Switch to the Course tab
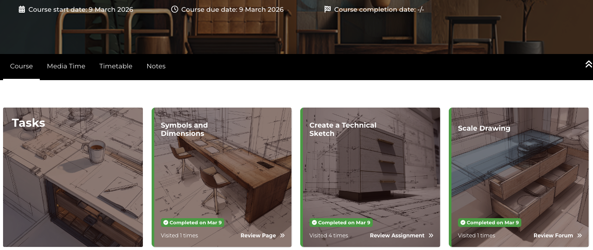Image resolution: width=593 pixels, height=250 pixels. click(21, 66)
